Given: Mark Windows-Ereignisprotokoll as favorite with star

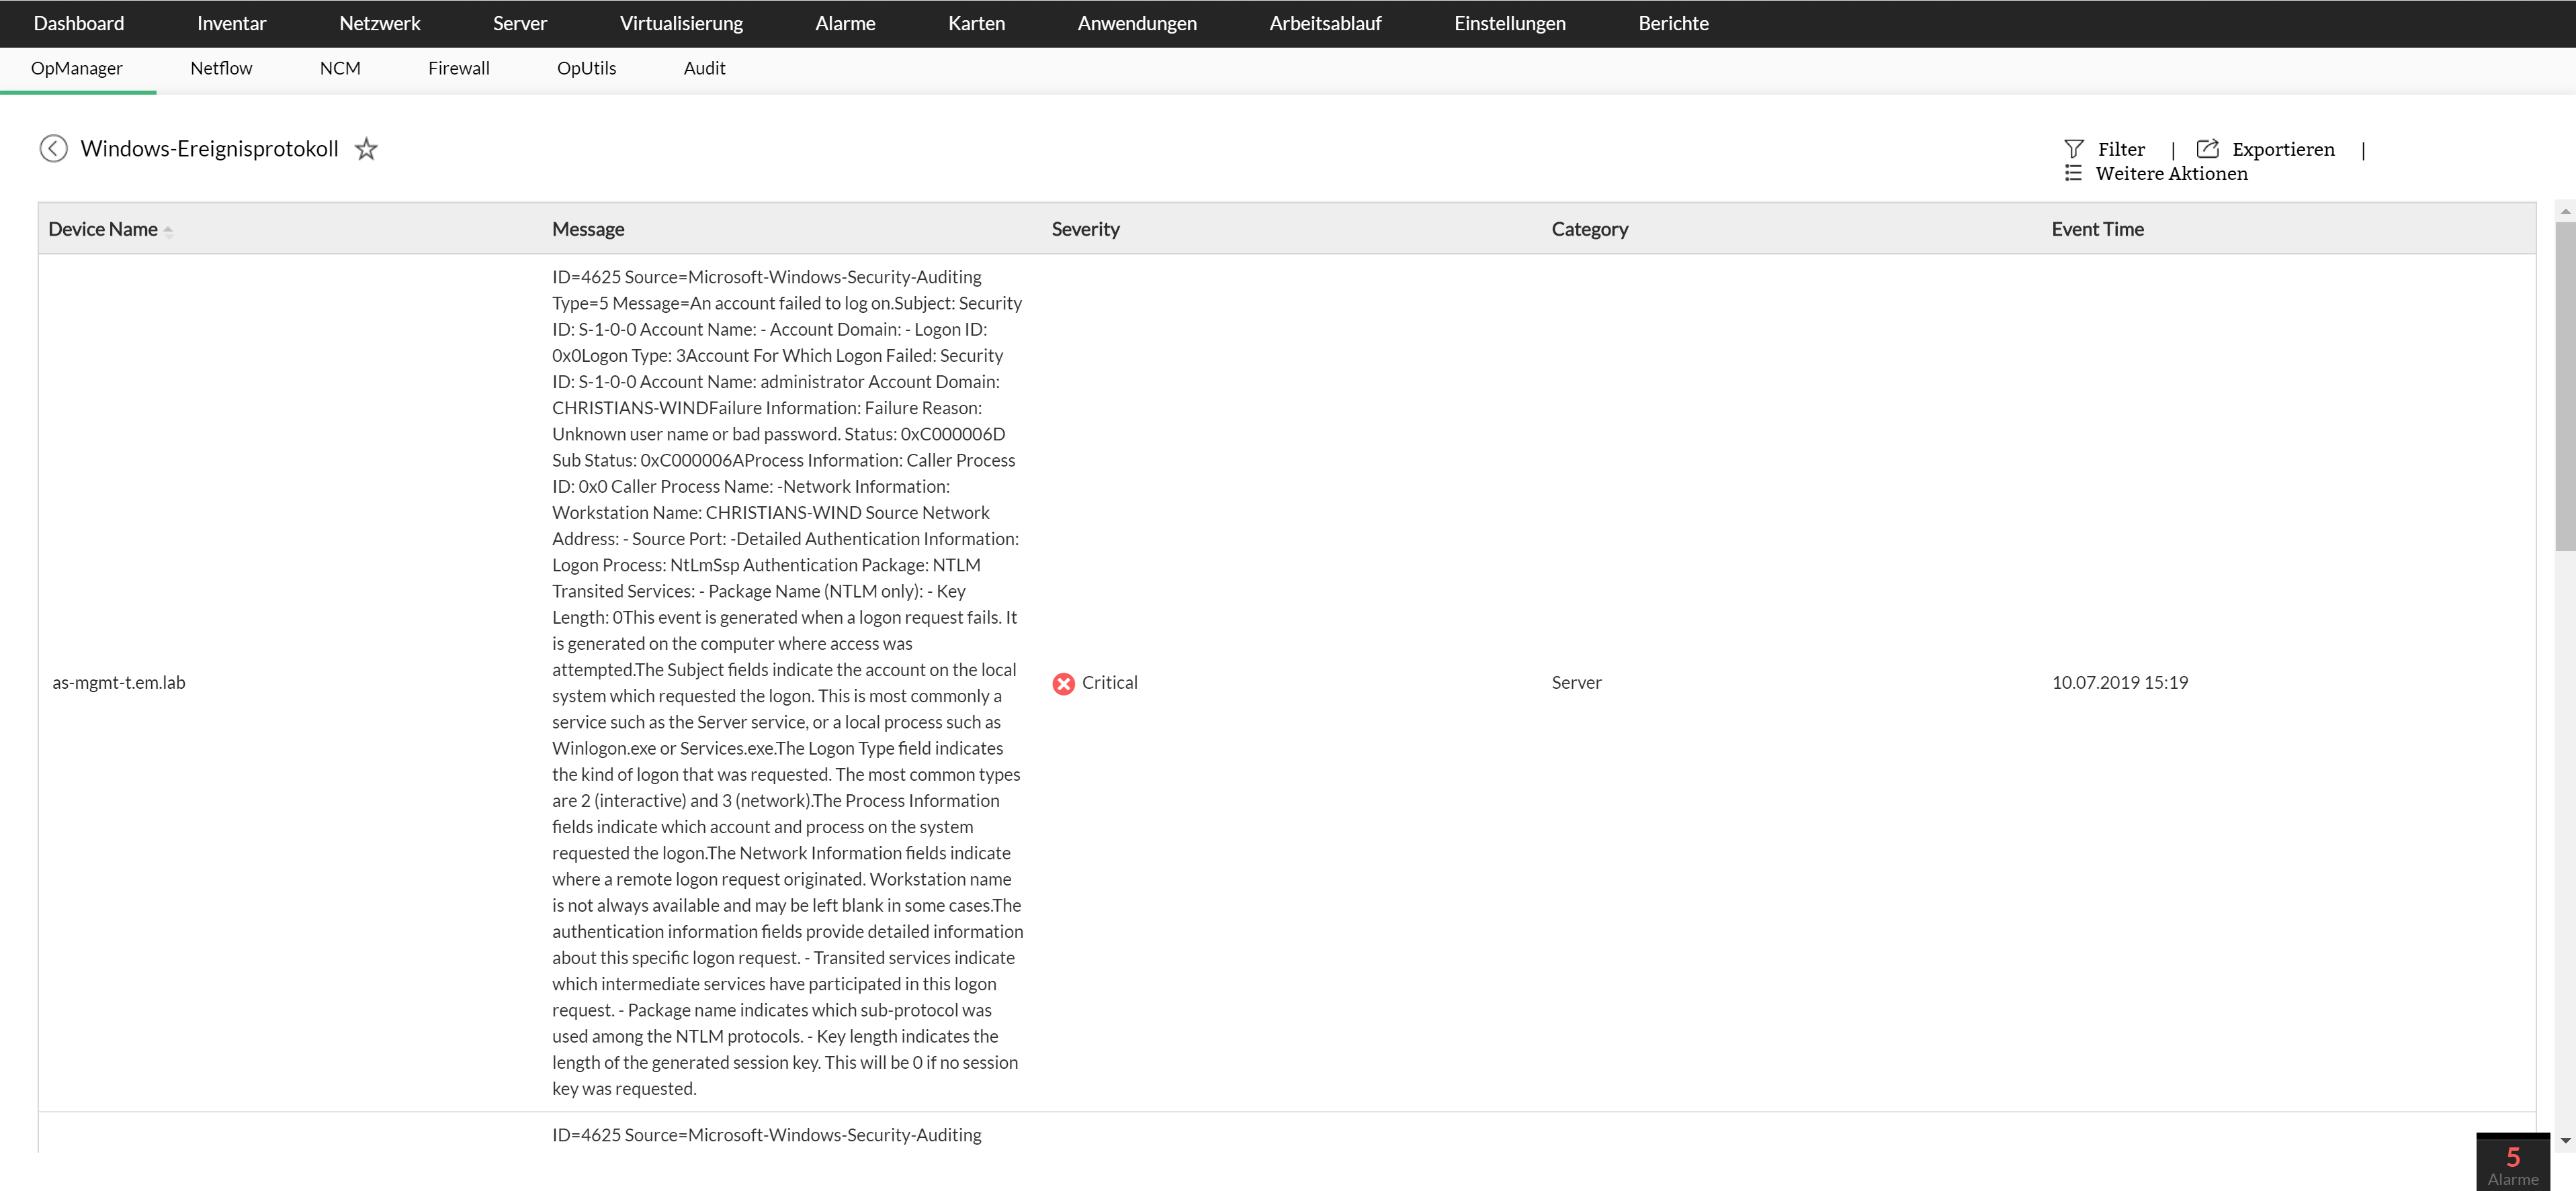Looking at the screenshot, I should [x=366, y=149].
